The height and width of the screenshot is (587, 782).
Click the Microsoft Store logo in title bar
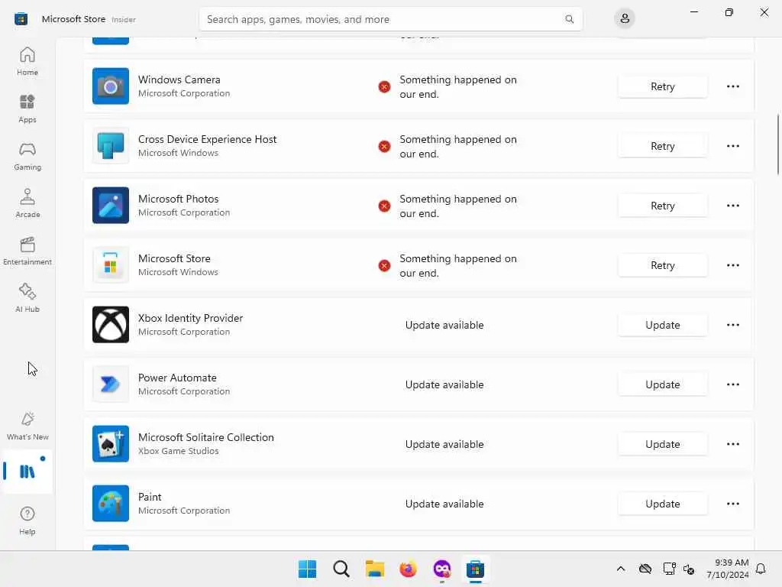[x=21, y=19]
